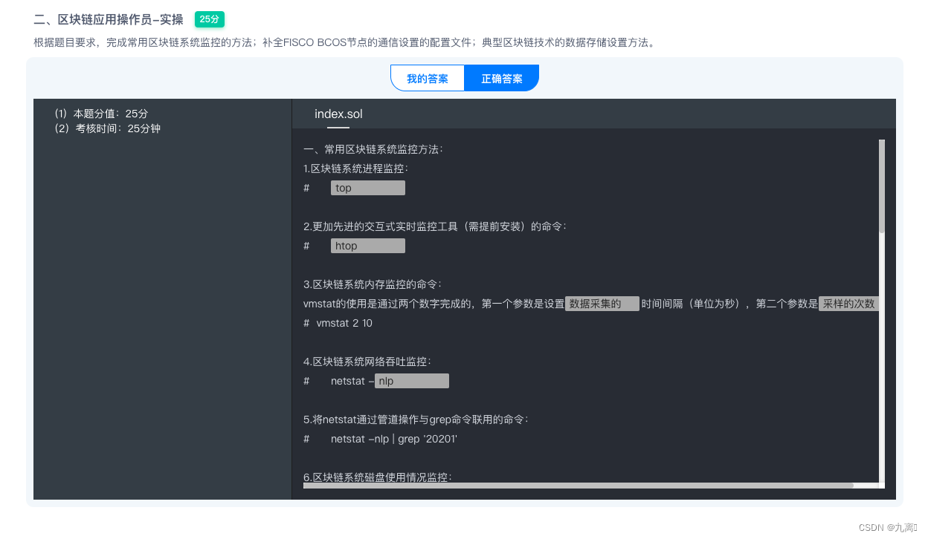Click the command line vmstat 2 10
Viewport: 928px width, 539px height.
(338, 323)
